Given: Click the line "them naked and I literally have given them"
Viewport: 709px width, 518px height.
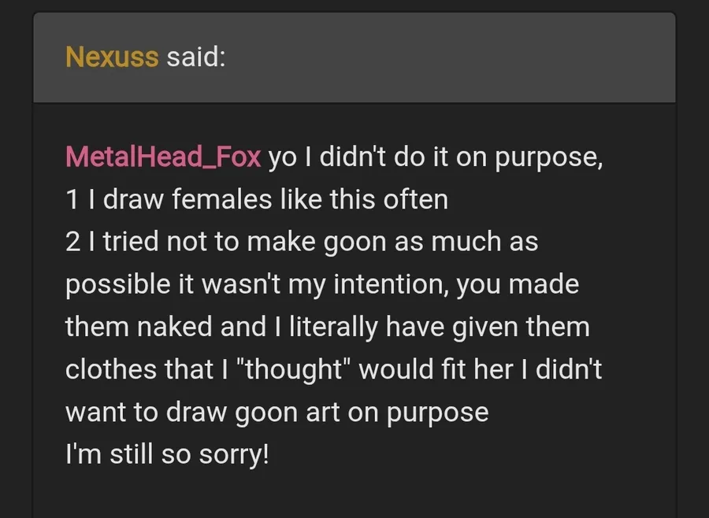Looking at the screenshot, I should click(x=328, y=327).
